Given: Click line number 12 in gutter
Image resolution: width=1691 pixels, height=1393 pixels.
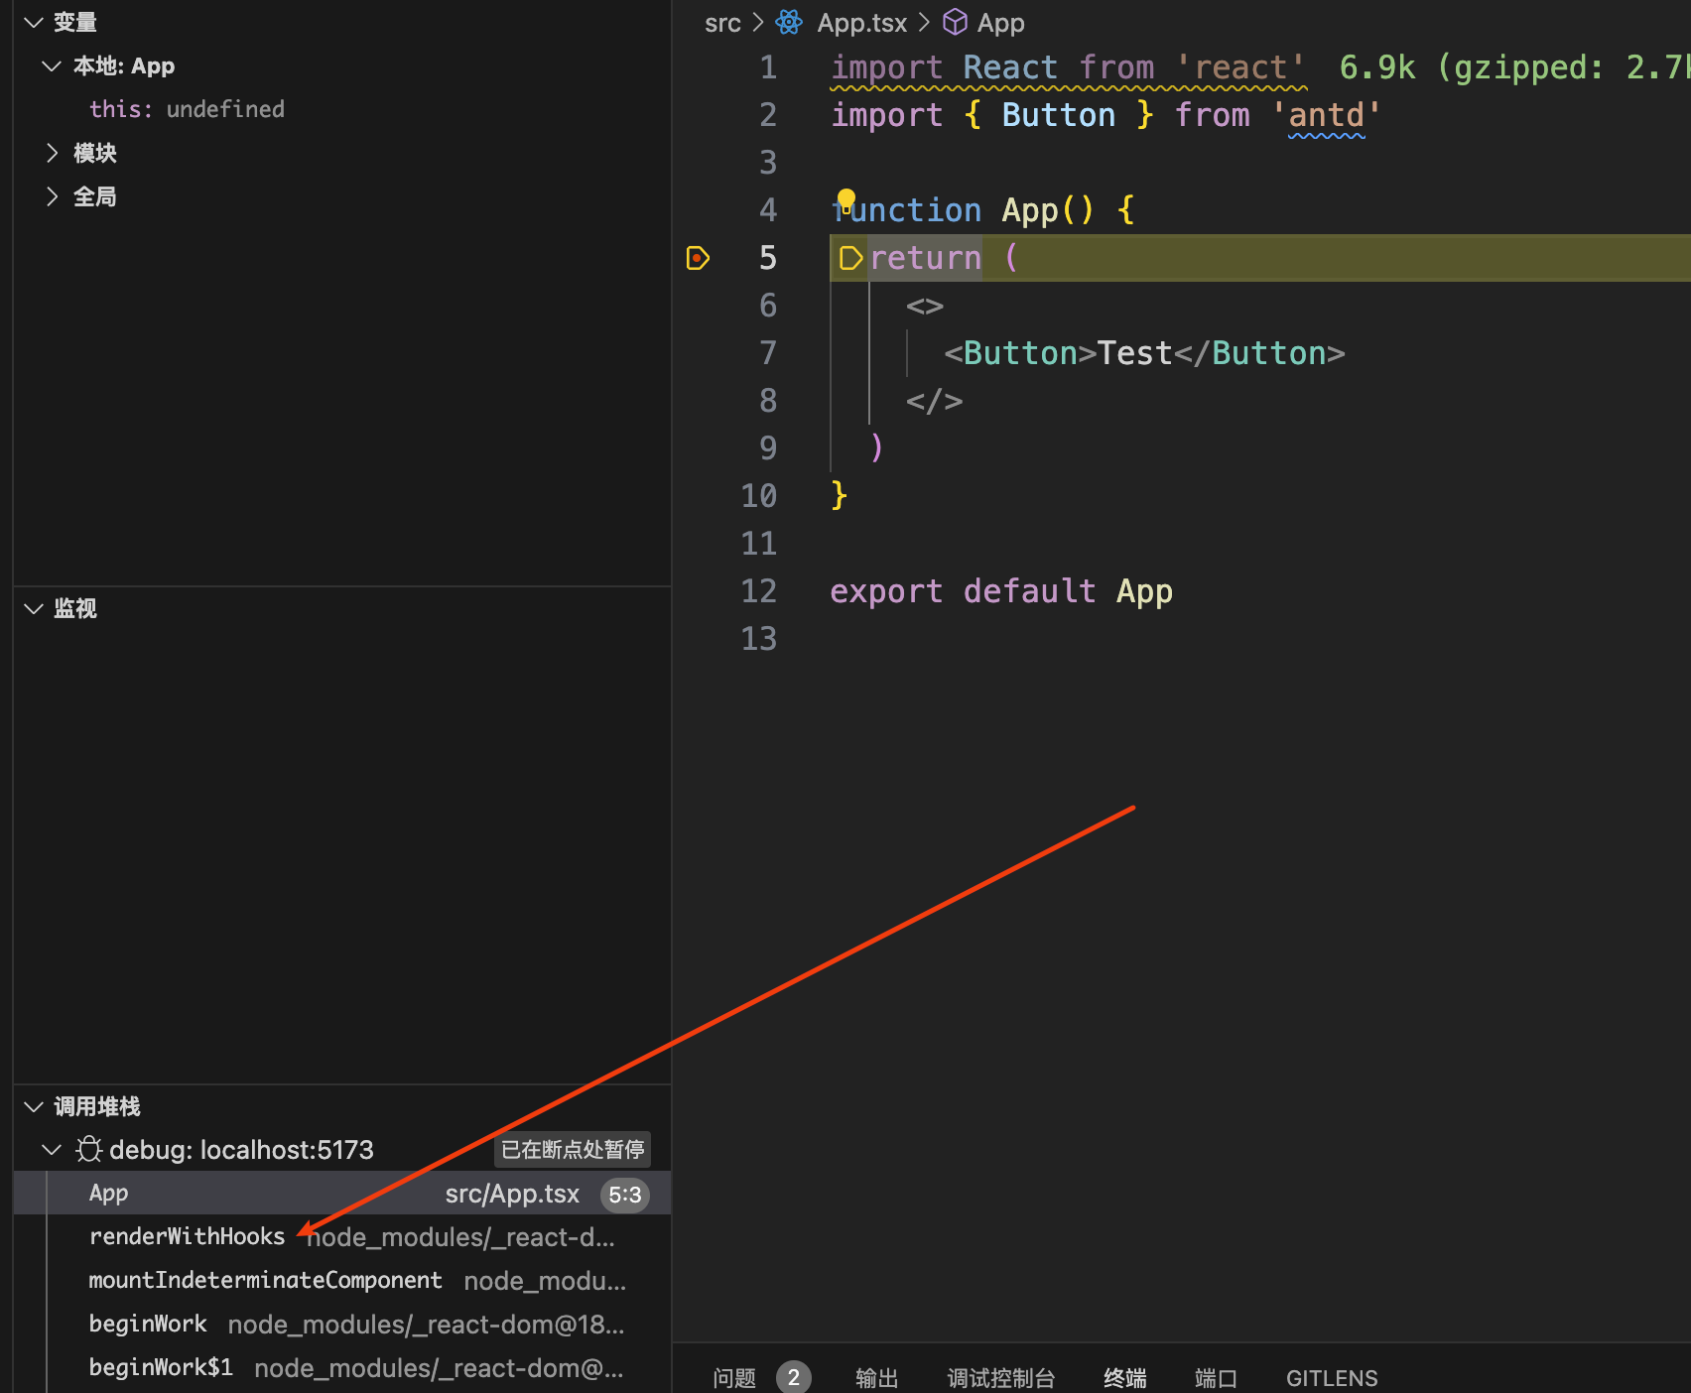Looking at the screenshot, I should click(x=759, y=591).
